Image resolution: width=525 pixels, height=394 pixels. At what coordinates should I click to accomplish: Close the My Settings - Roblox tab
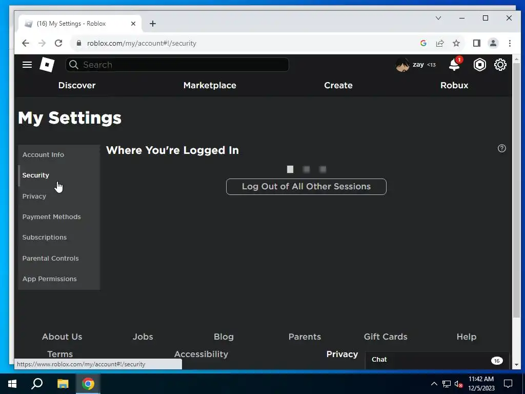click(133, 24)
